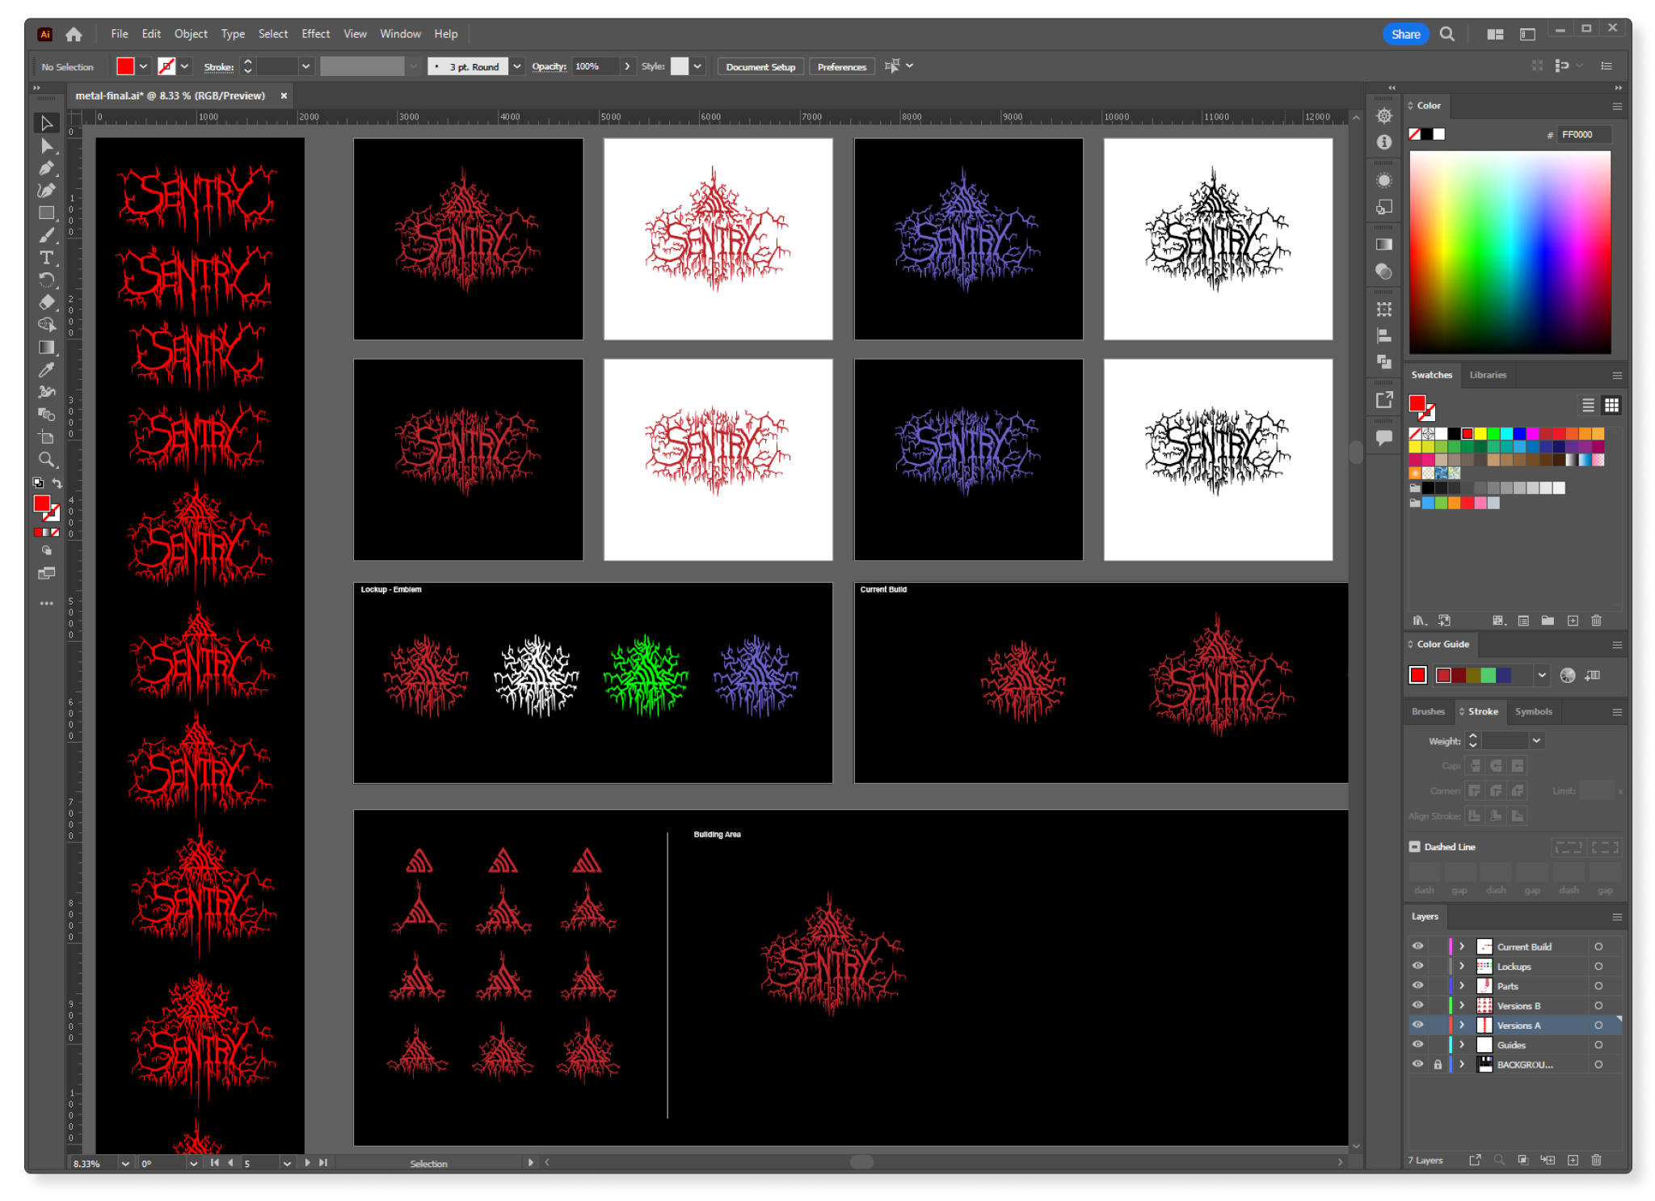The height and width of the screenshot is (1201, 1655).
Task: Expand the Current Build layer
Action: [1463, 946]
